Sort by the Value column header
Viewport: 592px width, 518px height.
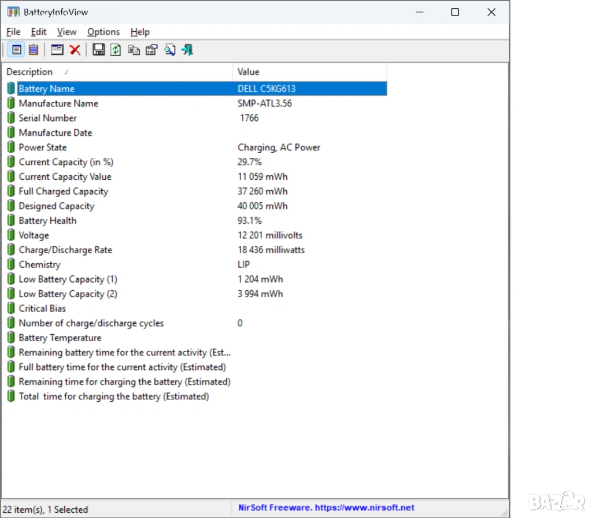click(x=309, y=72)
